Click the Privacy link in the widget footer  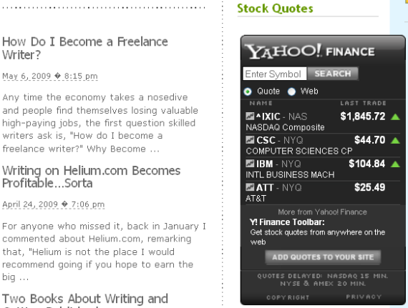[364, 297]
